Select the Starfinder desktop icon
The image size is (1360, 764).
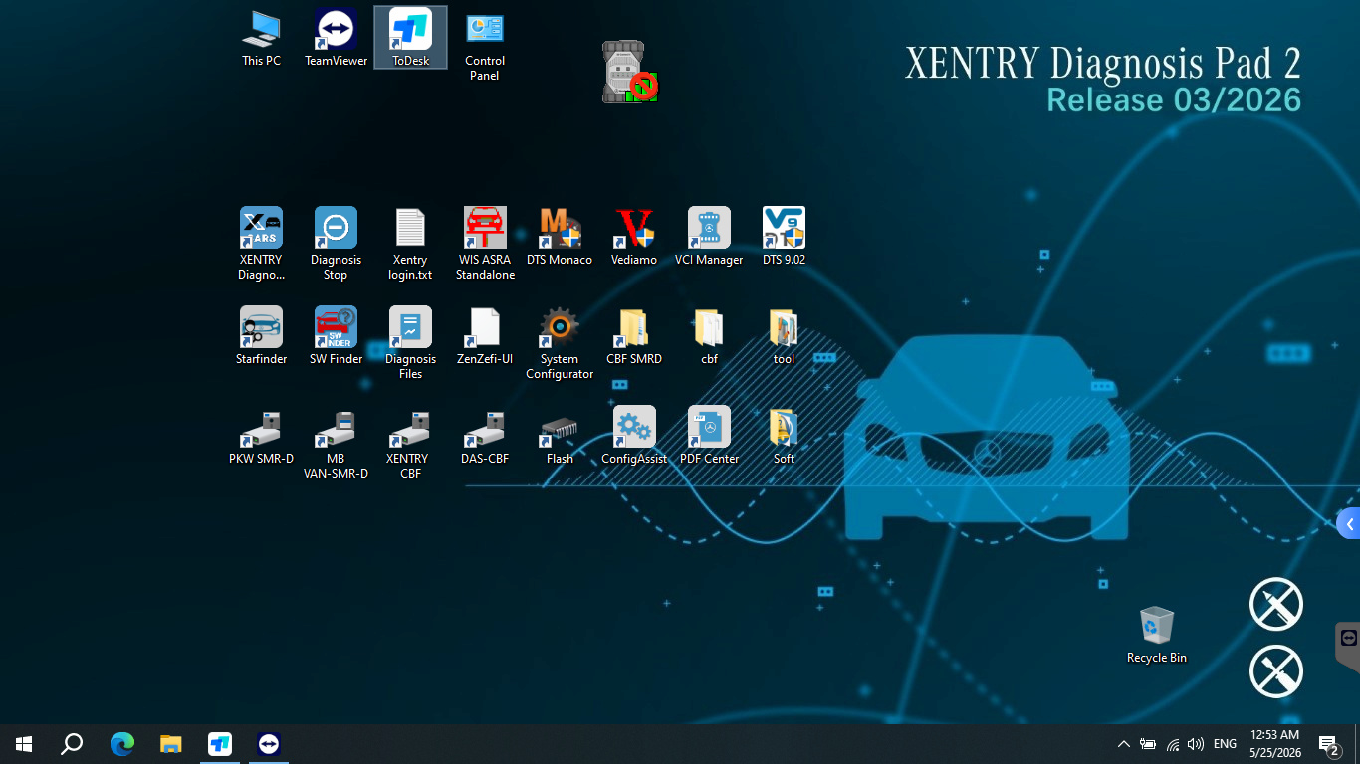(261, 336)
